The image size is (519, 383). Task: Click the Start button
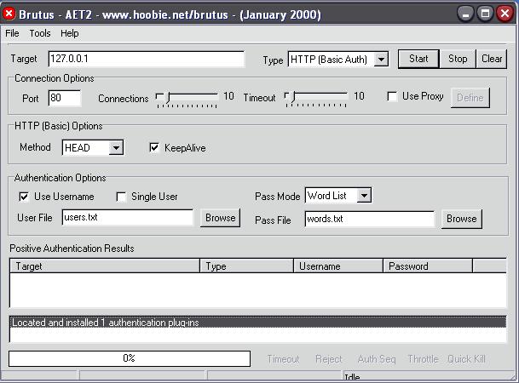[x=418, y=59]
